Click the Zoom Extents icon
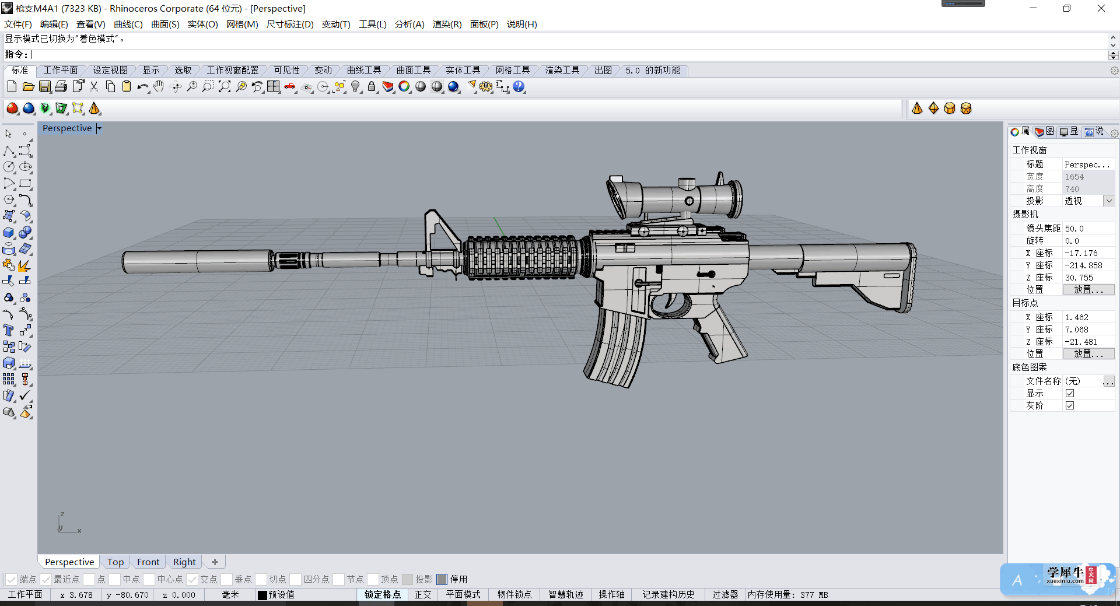1120x606 pixels. (x=224, y=87)
